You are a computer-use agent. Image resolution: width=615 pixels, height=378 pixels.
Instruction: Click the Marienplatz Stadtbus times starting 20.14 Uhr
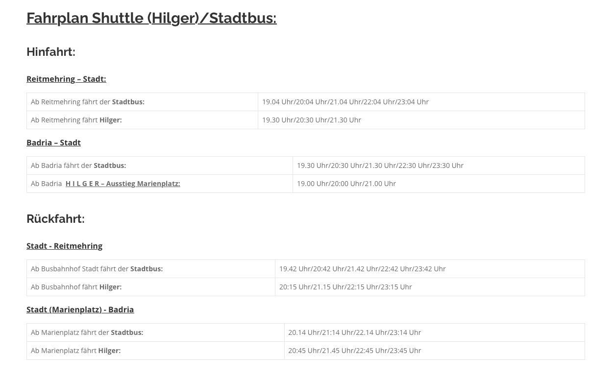[x=355, y=332]
